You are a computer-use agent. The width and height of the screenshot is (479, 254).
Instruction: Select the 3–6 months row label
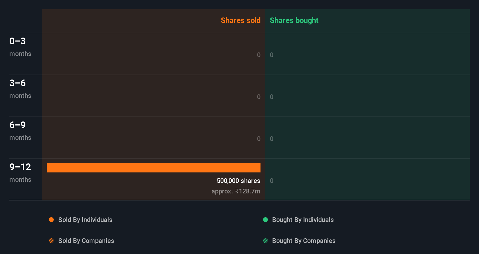[x=20, y=89]
